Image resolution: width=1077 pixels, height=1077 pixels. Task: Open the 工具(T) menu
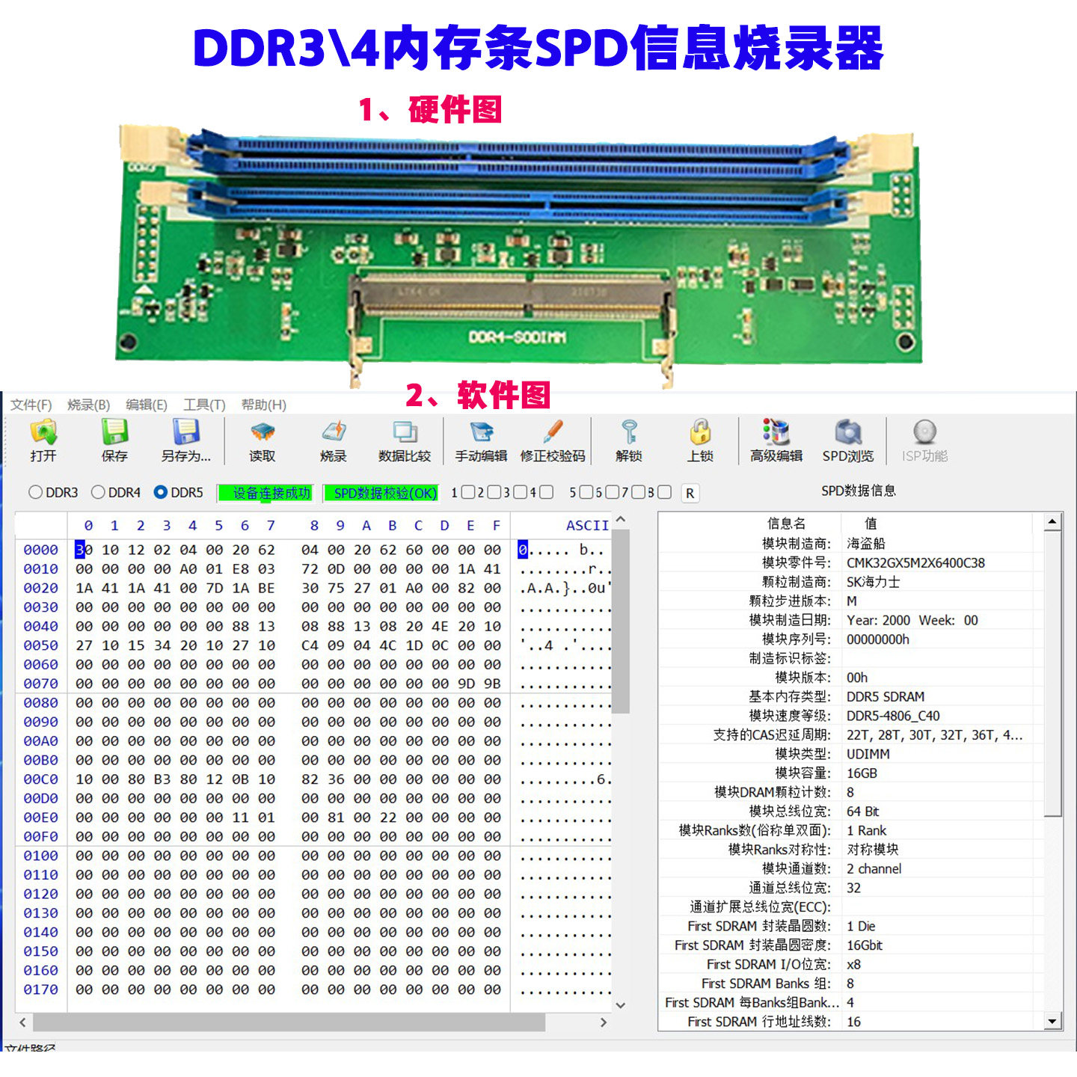tap(204, 405)
